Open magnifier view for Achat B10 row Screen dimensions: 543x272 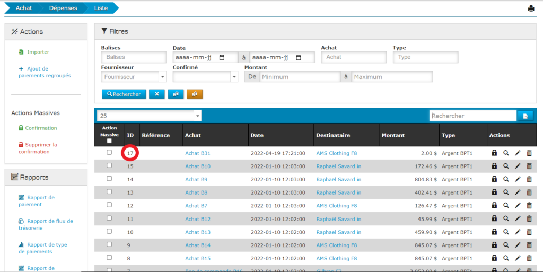click(x=506, y=166)
